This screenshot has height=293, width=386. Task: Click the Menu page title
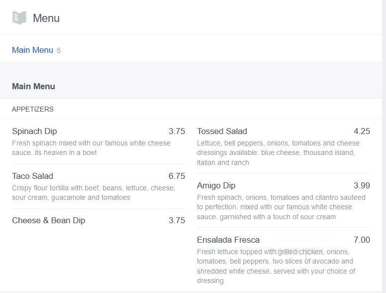pos(46,18)
